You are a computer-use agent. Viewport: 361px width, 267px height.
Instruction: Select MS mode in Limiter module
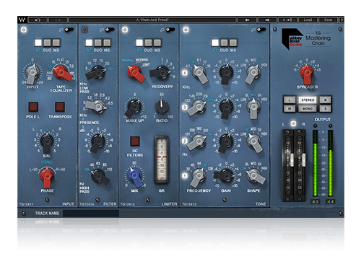[x=157, y=43]
